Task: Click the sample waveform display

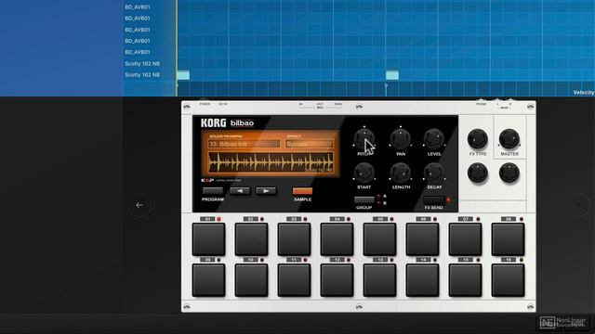Action: tap(271, 162)
